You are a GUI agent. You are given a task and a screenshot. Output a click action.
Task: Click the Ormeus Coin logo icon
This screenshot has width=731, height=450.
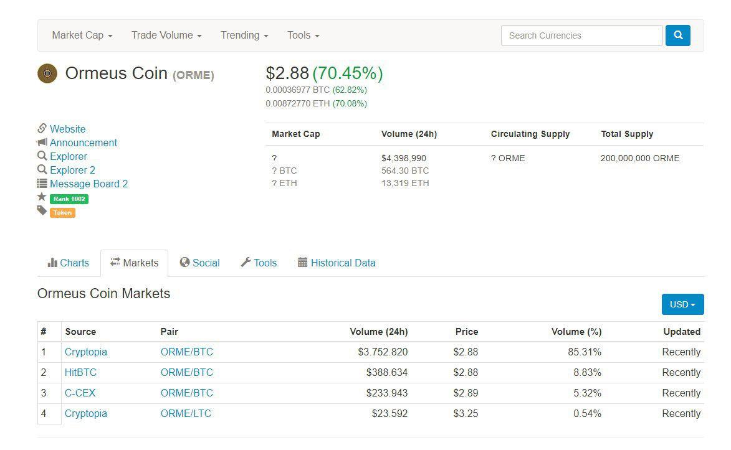pos(47,73)
